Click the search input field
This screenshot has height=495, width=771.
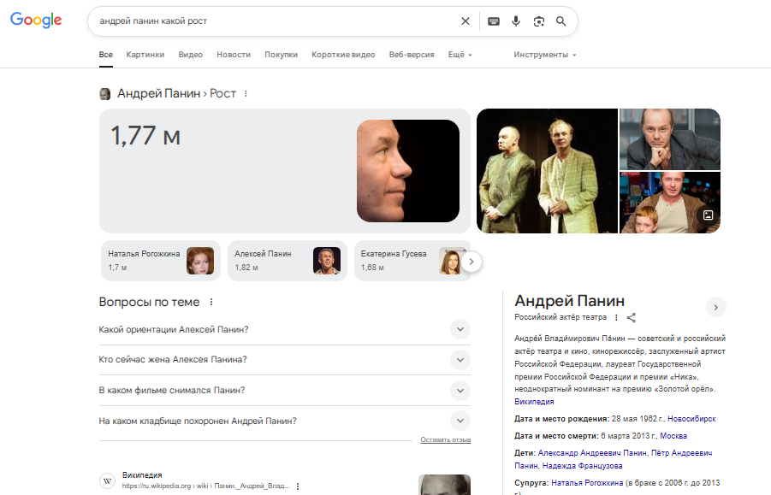[x=276, y=21]
